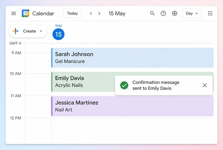This screenshot has width=223, height=150.
Task: Click the Calendar title text
Action: click(x=43, y=13)
